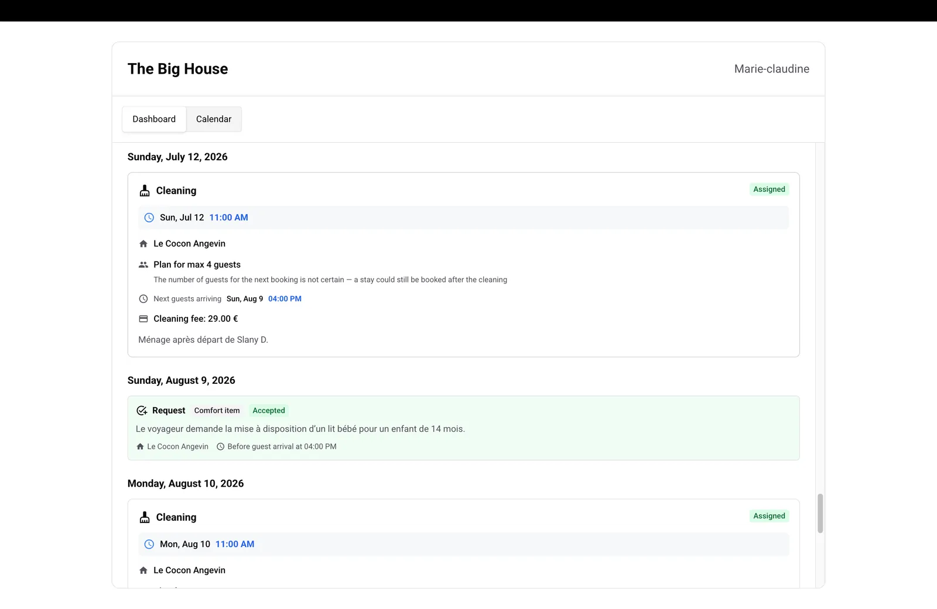The width and height of the screenshot is (937, 609).
Task: Click the vertical scrollbar thumb
Action: tap(820, 513)
